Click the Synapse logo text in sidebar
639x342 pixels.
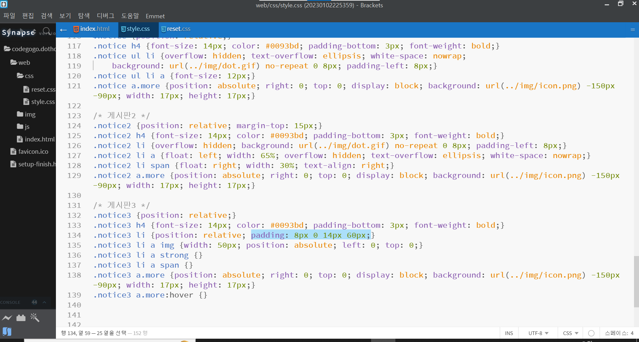[19, 32]
